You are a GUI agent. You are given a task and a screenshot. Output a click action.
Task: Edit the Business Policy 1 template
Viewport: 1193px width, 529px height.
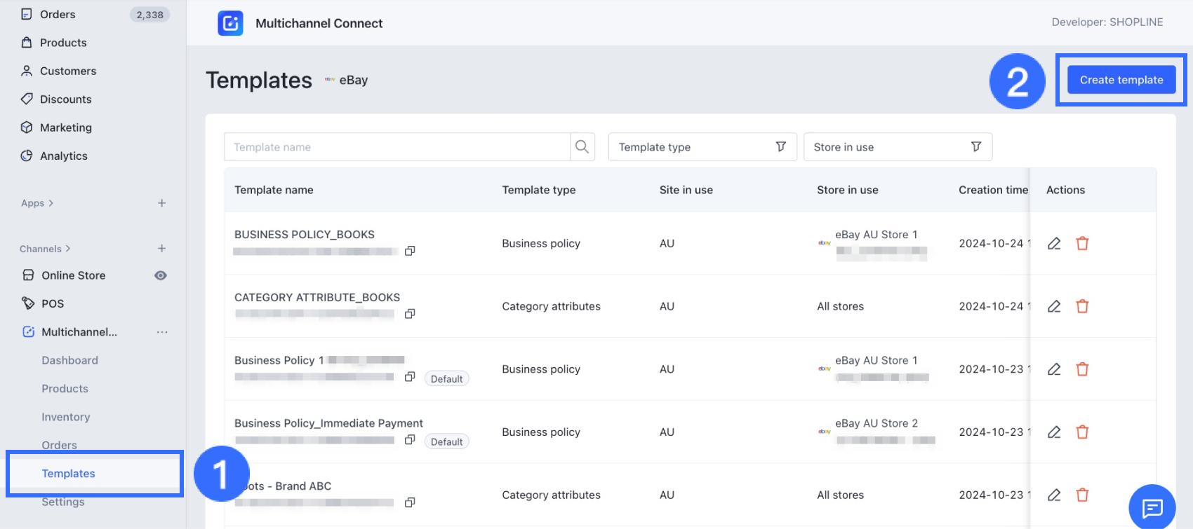pyautogui.click(x=1054, y=369)
